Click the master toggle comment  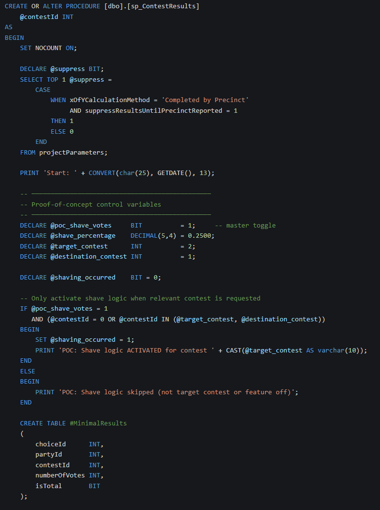point(245,225)
